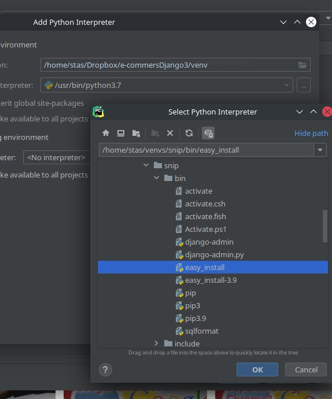332x399 pixels.
Task: Click the OK button
Action: [257, 370]
